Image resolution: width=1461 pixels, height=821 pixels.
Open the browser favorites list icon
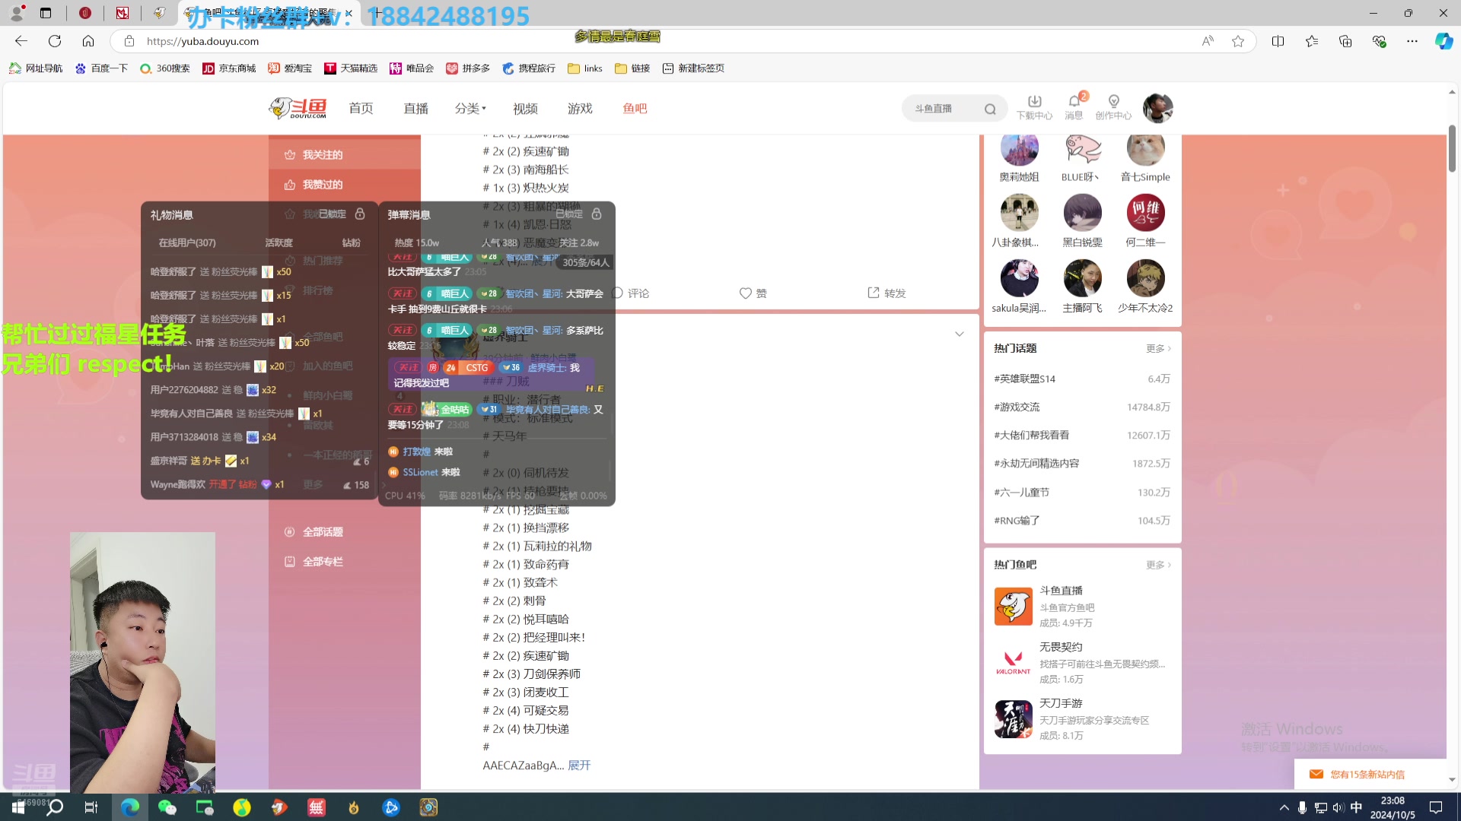[x=1312, y=41]
